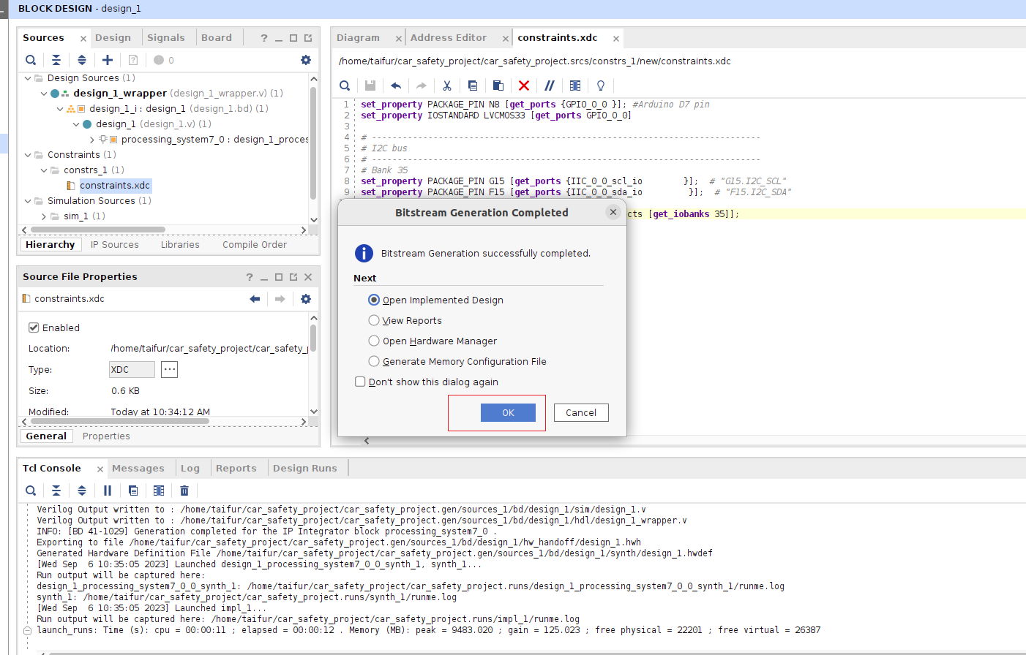Open the Diagram tab
Screen dimensions: 1026x655
click(x=358, y=38)
